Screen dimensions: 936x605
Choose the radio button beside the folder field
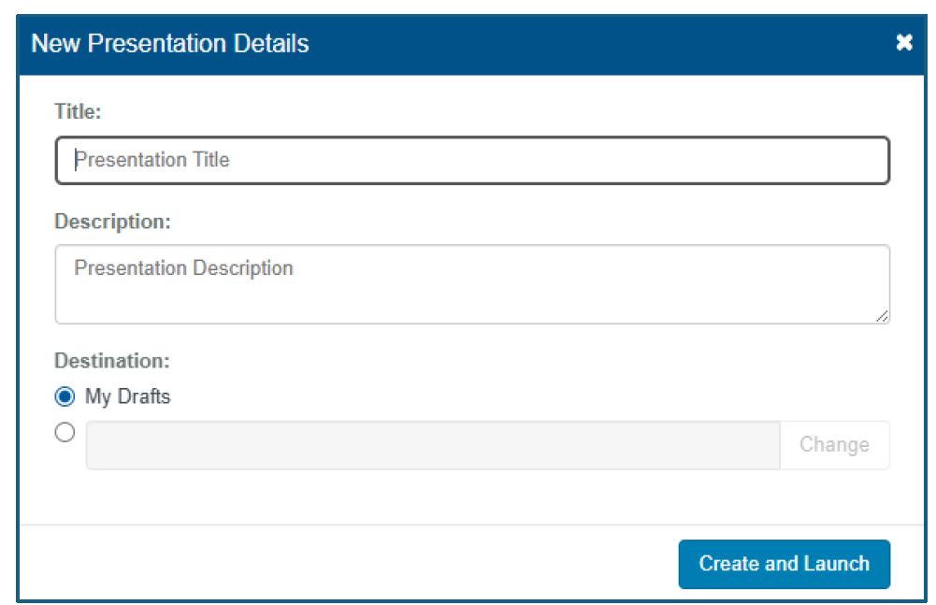(x=65, y=433)
